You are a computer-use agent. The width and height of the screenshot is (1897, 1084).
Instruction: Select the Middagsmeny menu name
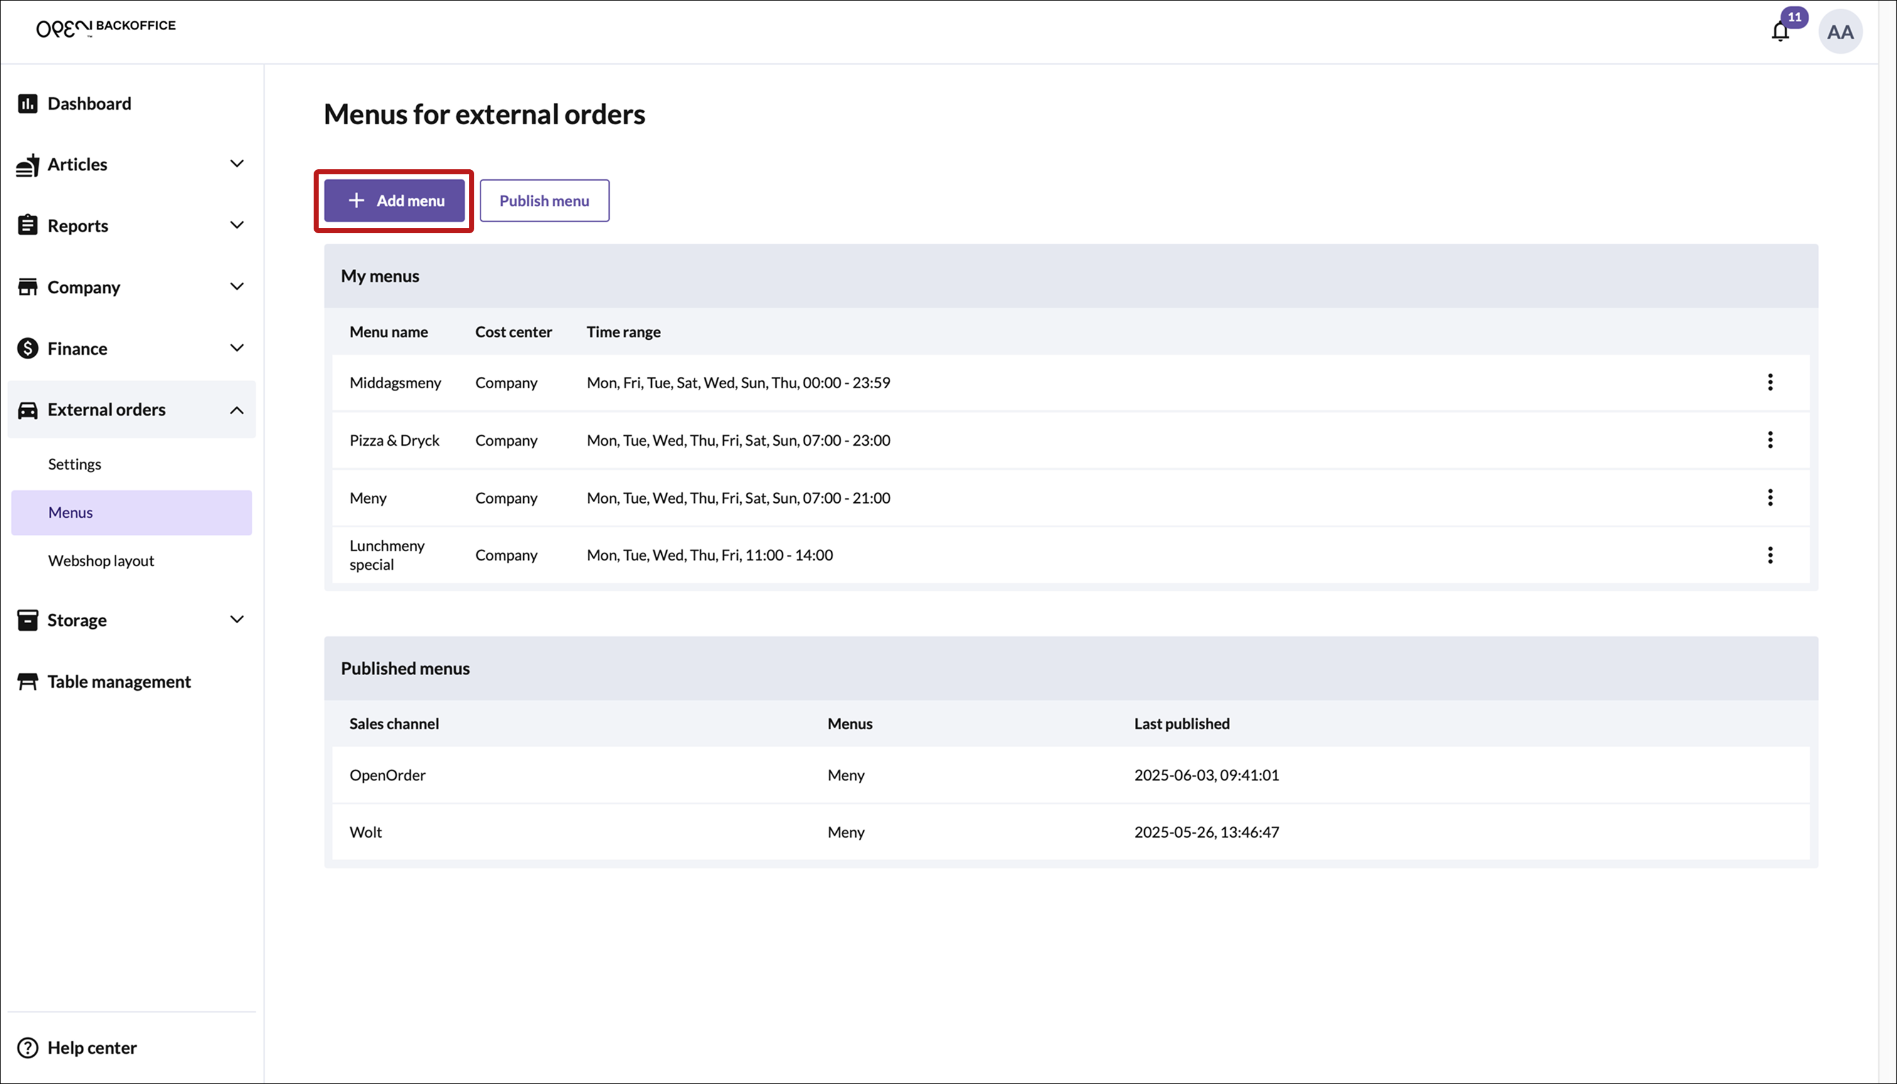395,382
